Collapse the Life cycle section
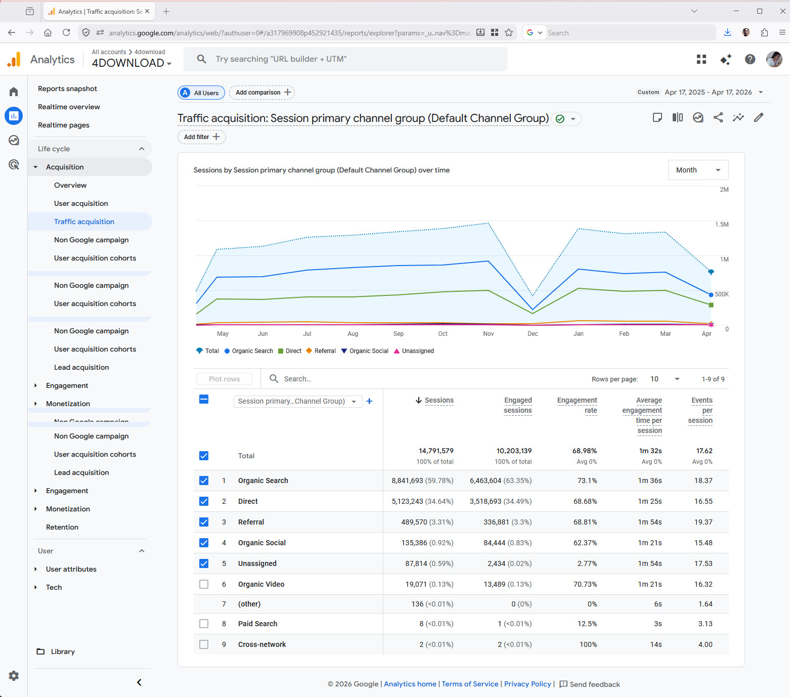This screenshot has height=697, width=790. coord(142,149)
